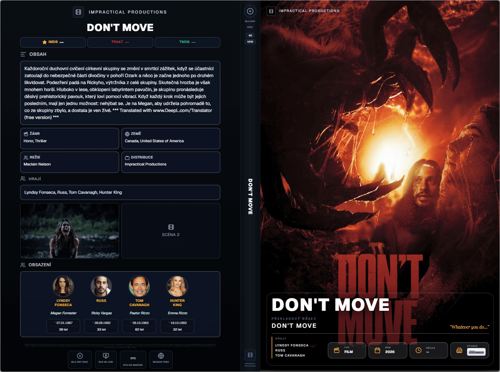
Task: Click the TMDB rating badge
Action: pyautogui.click(x=187, y=42)
